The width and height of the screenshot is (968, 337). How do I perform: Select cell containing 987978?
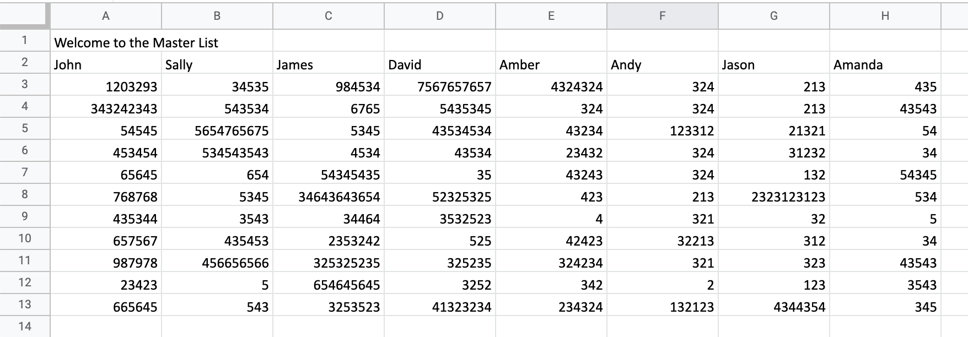pyautogui.click(x=106, y=261)
